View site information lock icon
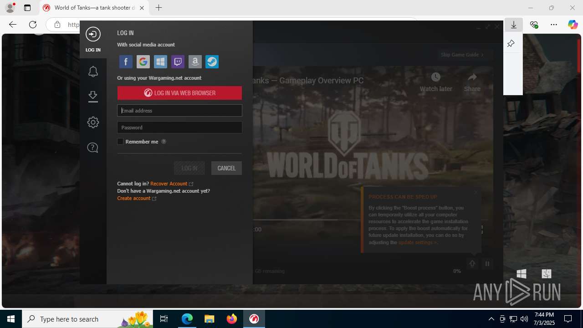583x328 pixels. 57,25
